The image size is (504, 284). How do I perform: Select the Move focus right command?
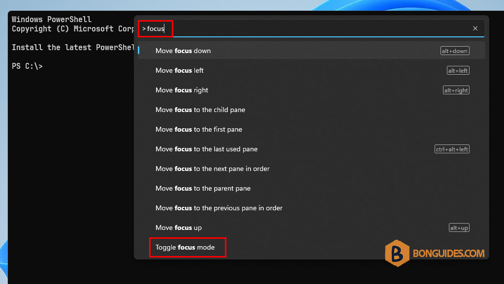pos(311,90)
